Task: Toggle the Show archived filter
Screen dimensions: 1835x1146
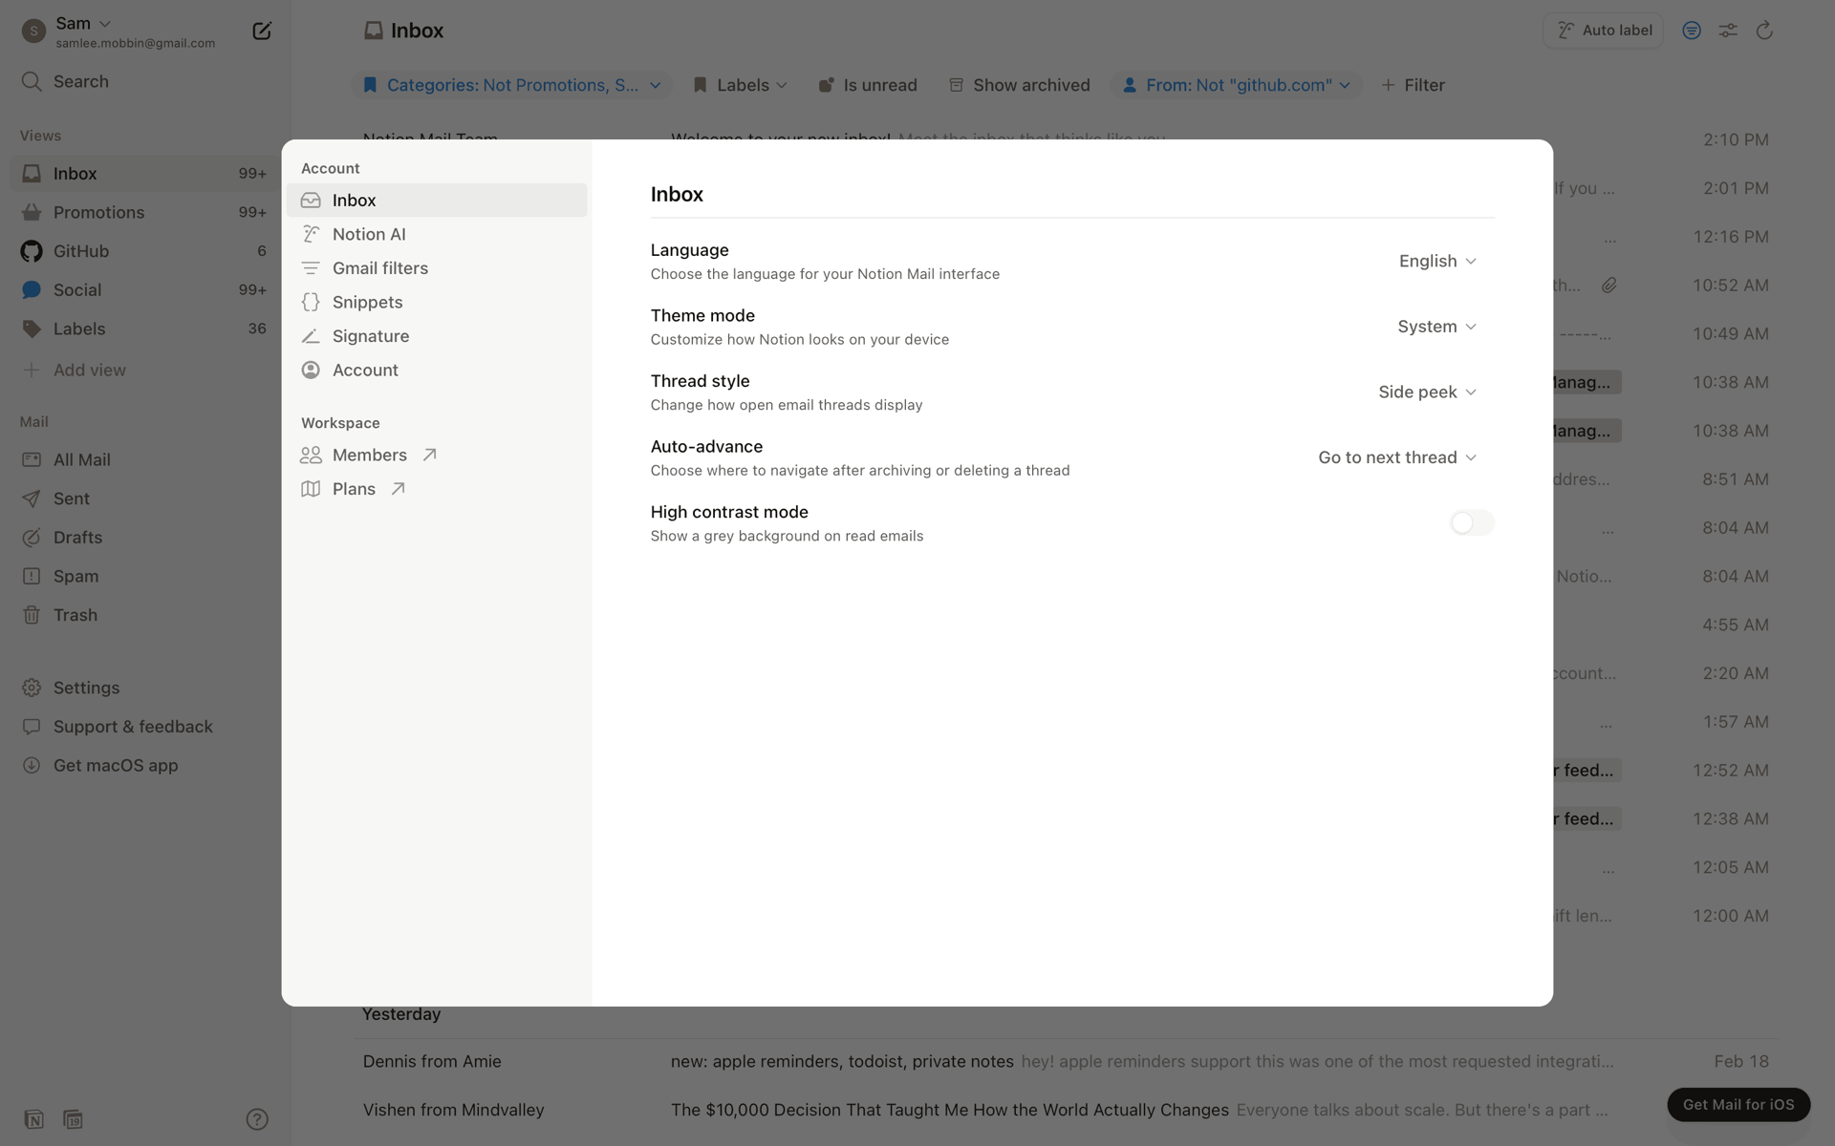Action: coord(1019,85)
